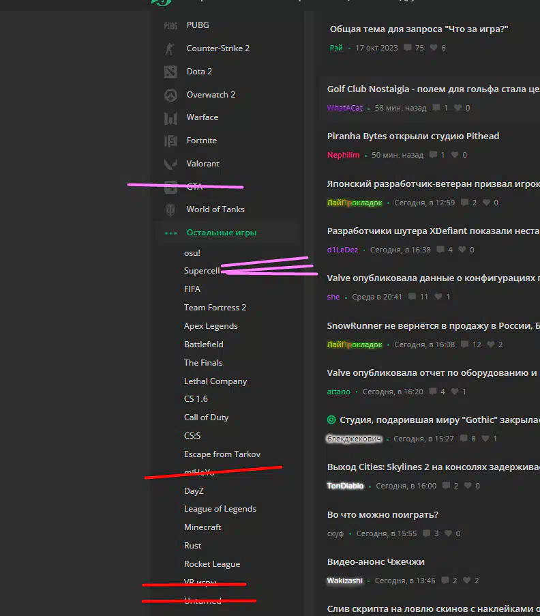Click the three-dots icon beside Остальные игры

pos(170,233)
